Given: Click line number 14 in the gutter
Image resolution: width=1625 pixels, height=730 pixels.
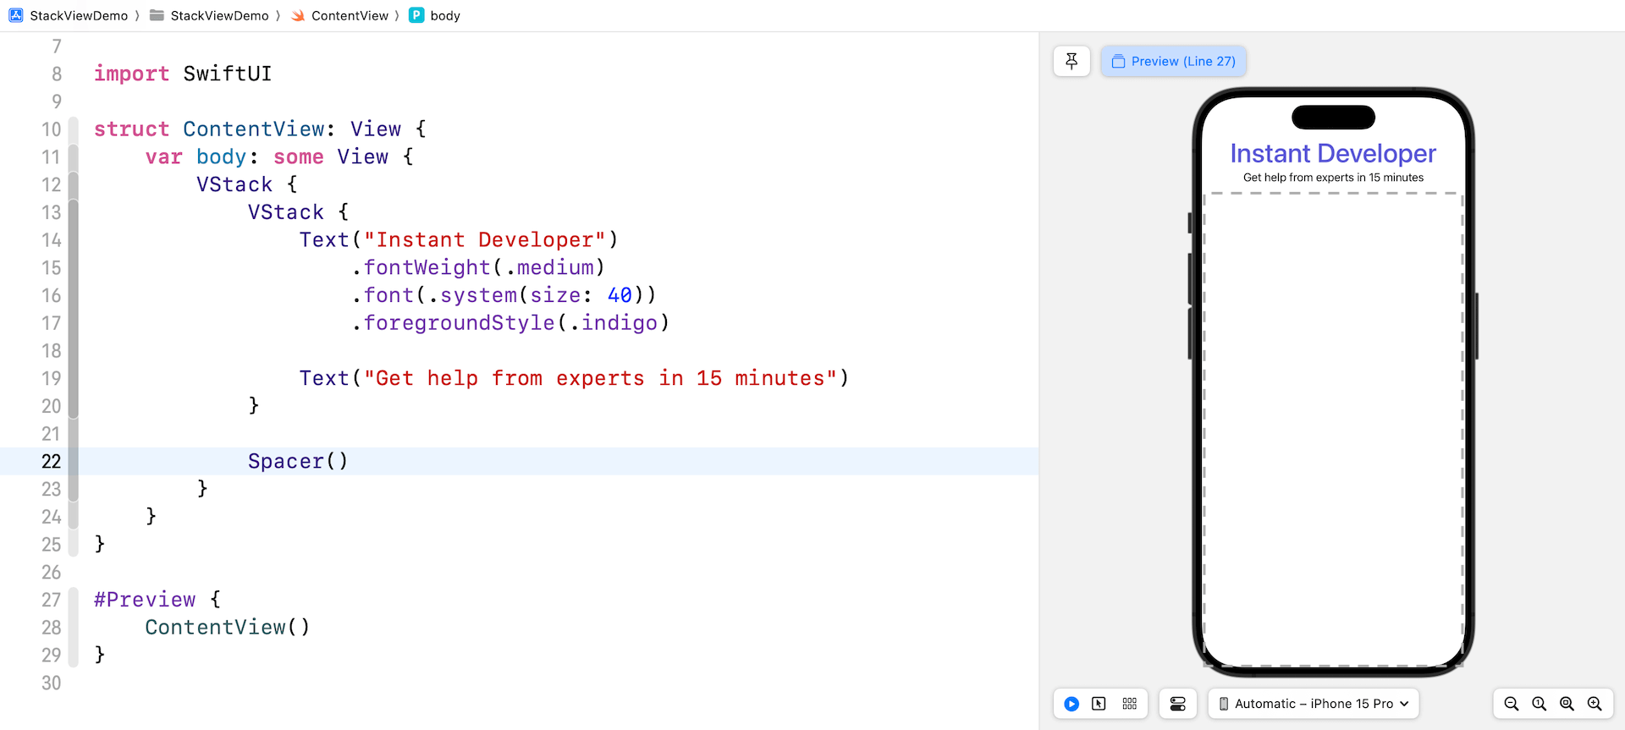Looking at the screenshot, I should pos(52,240).
